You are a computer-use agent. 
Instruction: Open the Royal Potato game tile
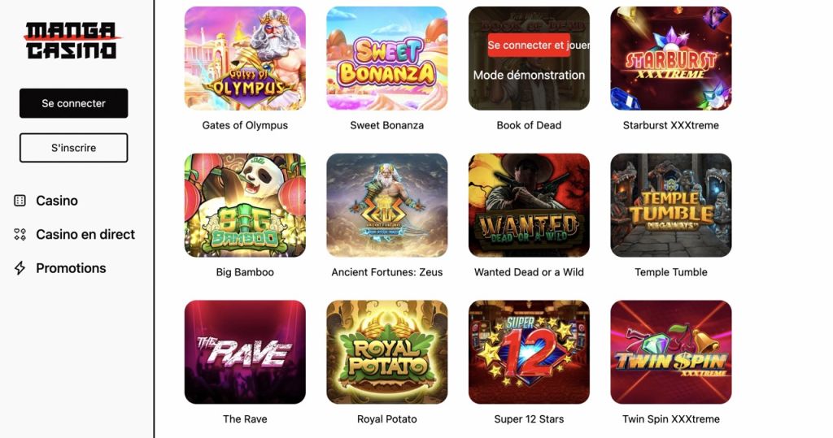[x=386, y=352]
